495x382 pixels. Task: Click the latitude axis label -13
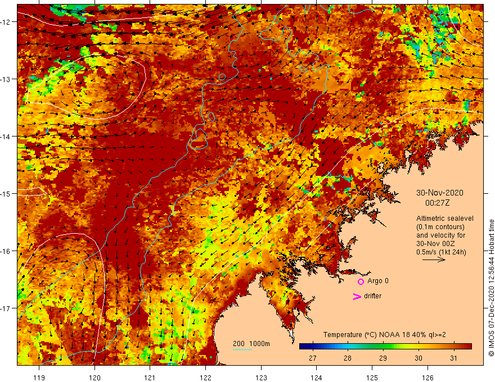[6, 79]
